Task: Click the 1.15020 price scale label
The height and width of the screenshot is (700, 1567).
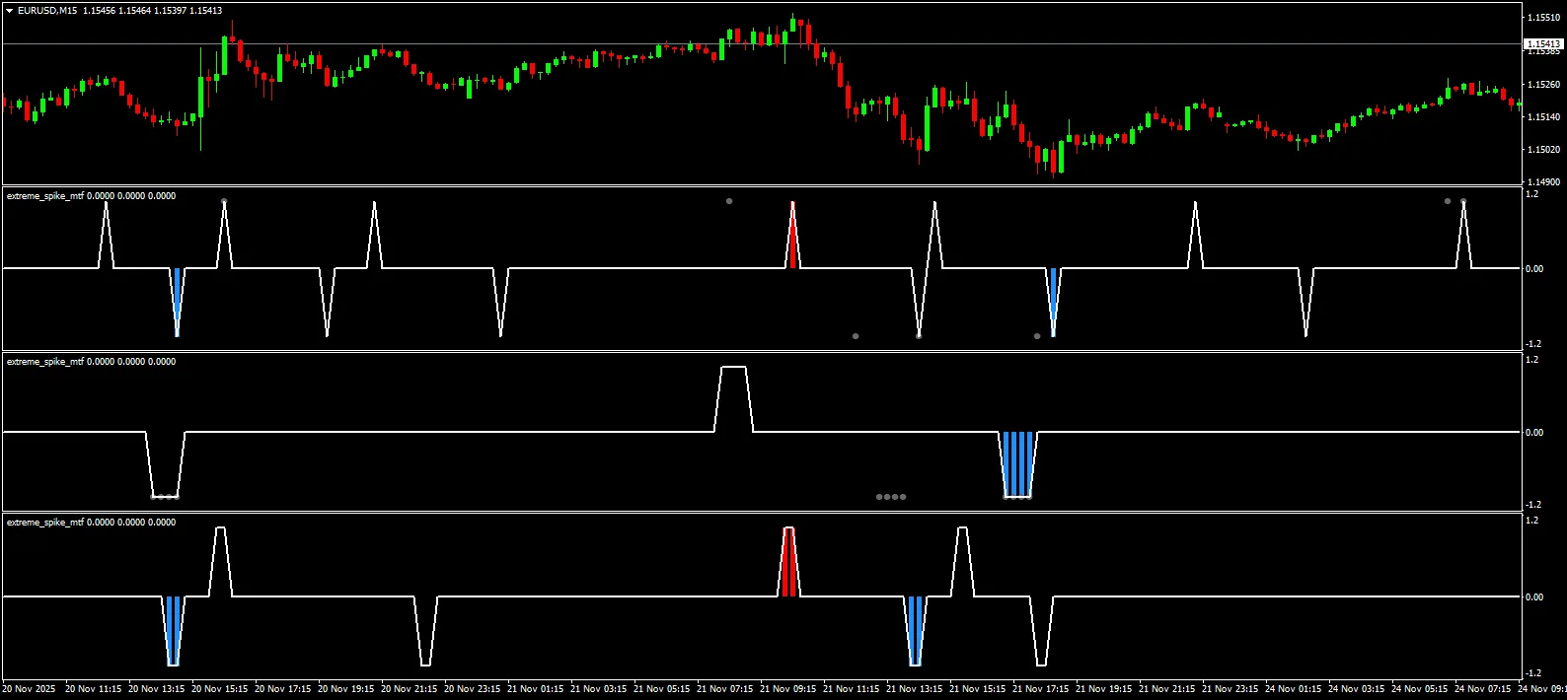Action: pos(1543,150)
